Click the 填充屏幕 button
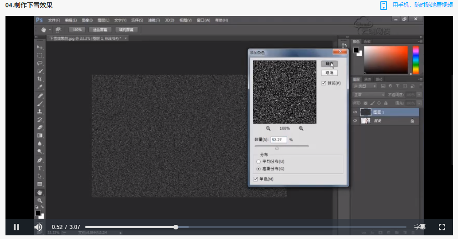The image size is (458, 239). 126,30
